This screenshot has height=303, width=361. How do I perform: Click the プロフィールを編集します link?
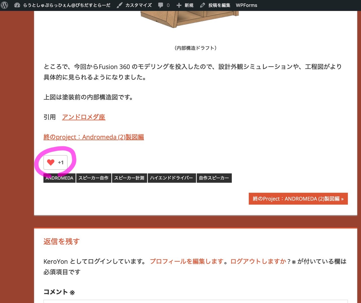pyautogui.click(x=187, y=261)
